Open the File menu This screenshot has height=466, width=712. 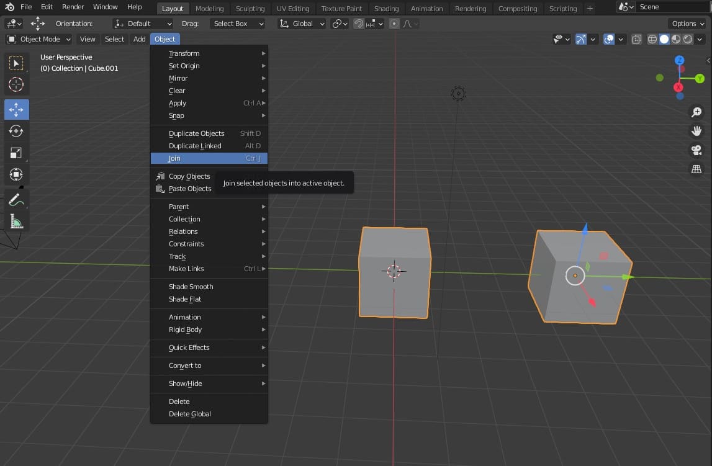[26, 7]
